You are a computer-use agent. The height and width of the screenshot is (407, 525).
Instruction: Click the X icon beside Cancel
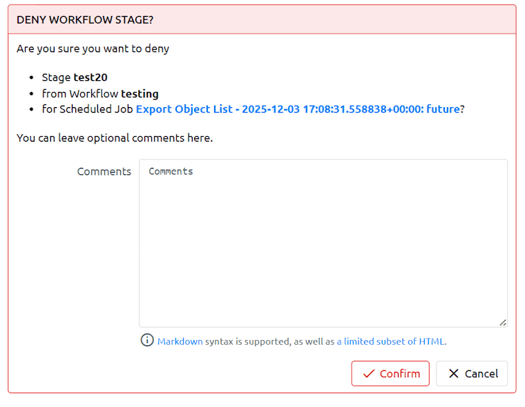453,374
